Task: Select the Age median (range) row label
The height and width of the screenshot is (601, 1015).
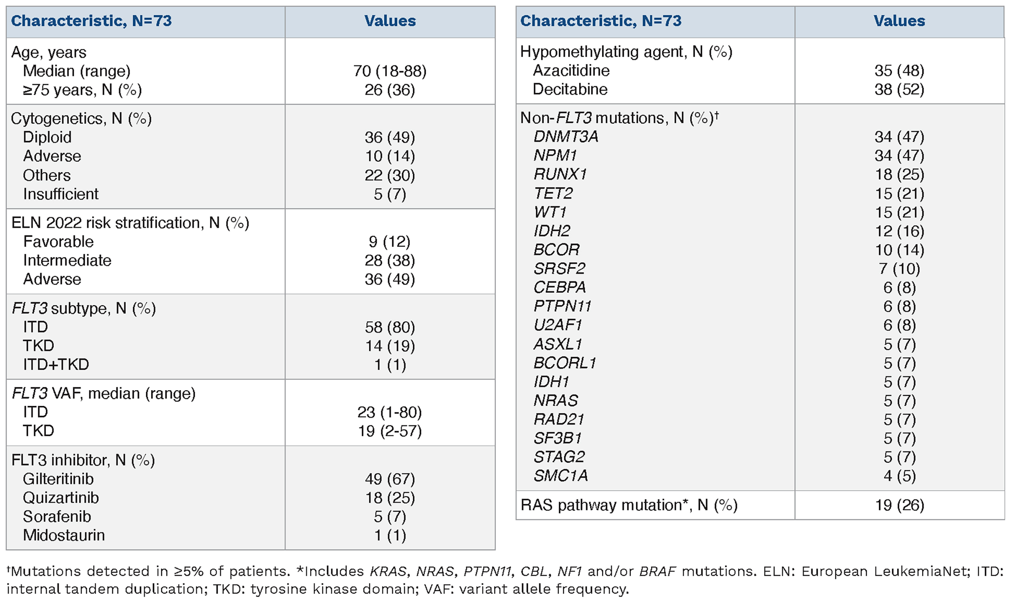Action: (76, 71)
